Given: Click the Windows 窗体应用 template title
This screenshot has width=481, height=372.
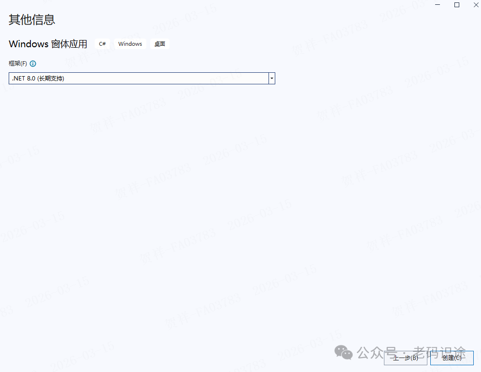Looking at the screenshot, I should point(48,44).
